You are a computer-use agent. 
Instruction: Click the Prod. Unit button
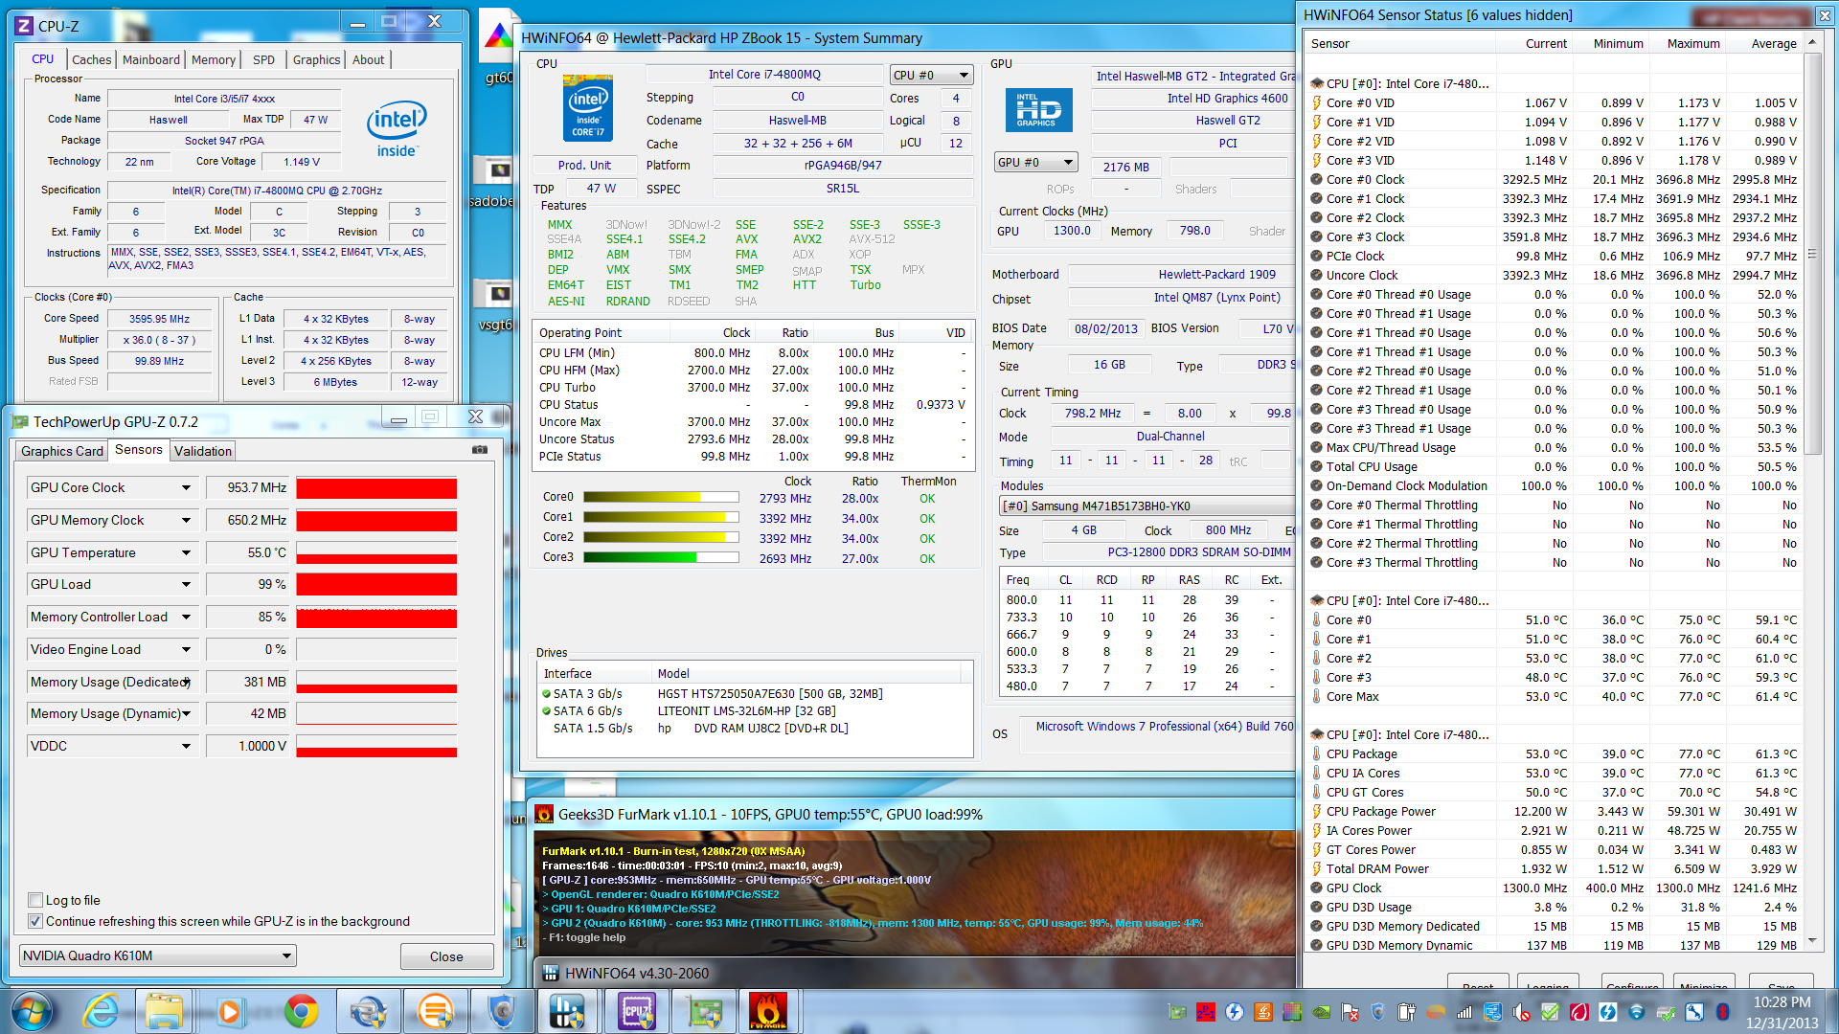click(584, 165)
